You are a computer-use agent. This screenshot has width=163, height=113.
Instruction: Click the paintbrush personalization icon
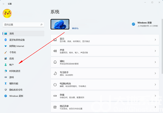pos(6,52)
